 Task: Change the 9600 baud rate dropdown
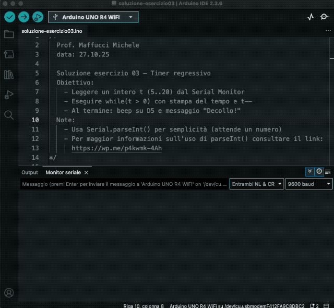pos(308,184)
